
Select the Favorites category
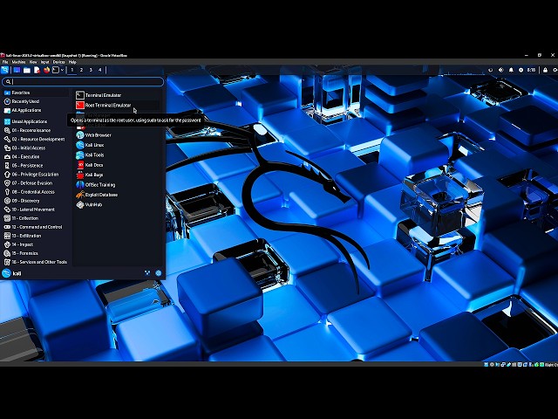[36, 93]
